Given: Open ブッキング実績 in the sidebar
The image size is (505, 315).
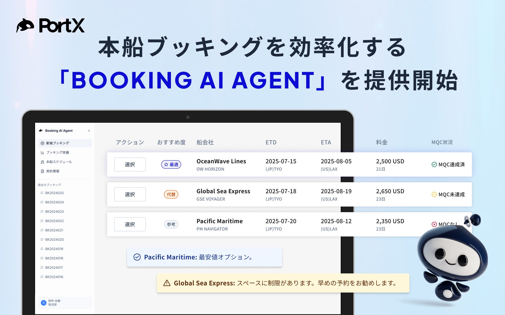Looking at the screenshot, I should coord(65,152).
